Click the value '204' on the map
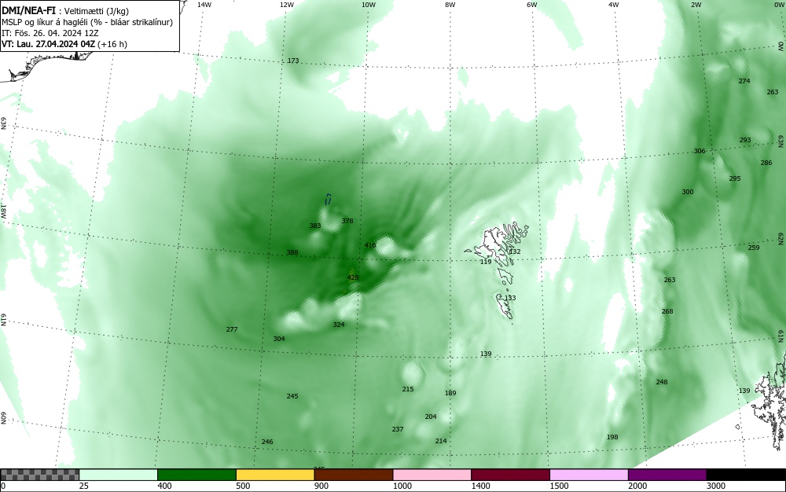 [431, 417]
